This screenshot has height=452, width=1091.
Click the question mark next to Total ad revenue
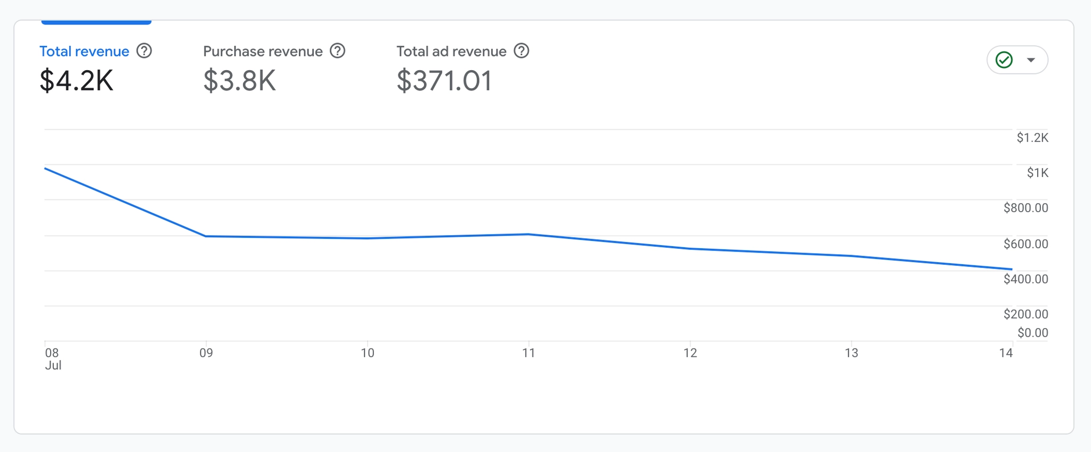(x=521, y=51)
